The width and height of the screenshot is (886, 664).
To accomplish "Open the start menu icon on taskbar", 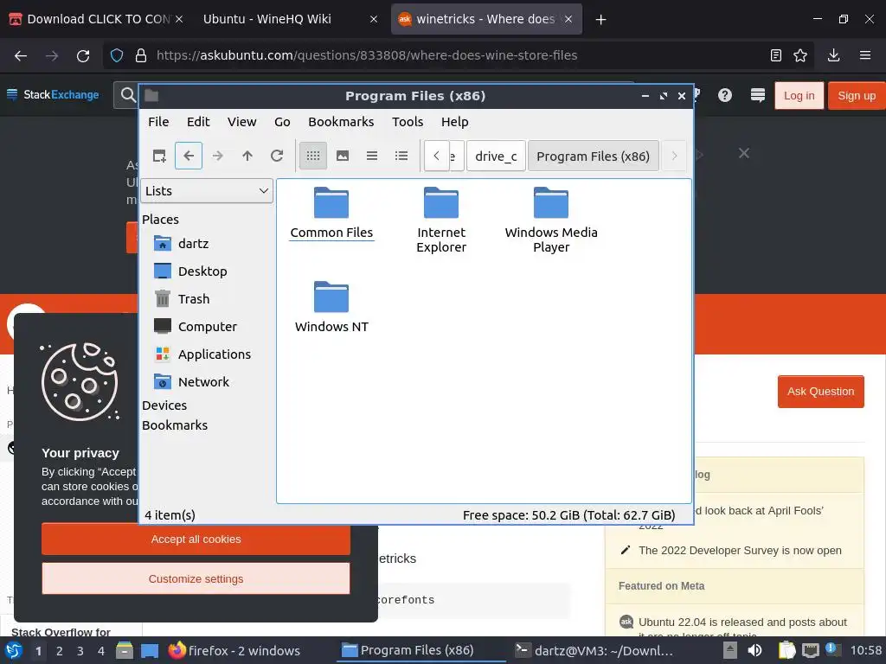I will (13, 650).
